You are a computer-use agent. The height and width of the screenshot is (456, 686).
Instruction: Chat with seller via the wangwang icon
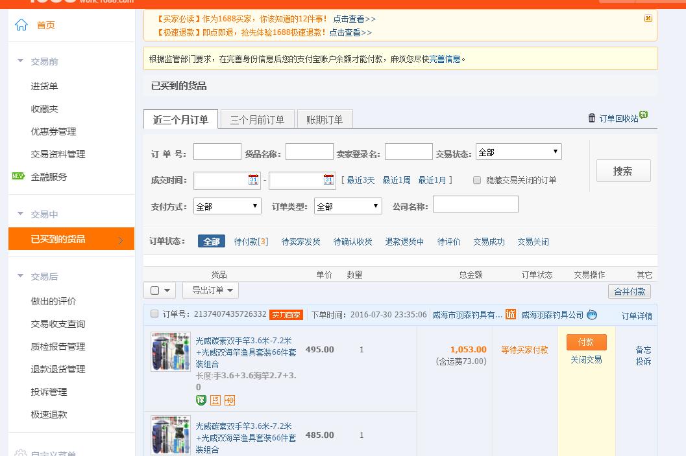click(x=592, y=315)
